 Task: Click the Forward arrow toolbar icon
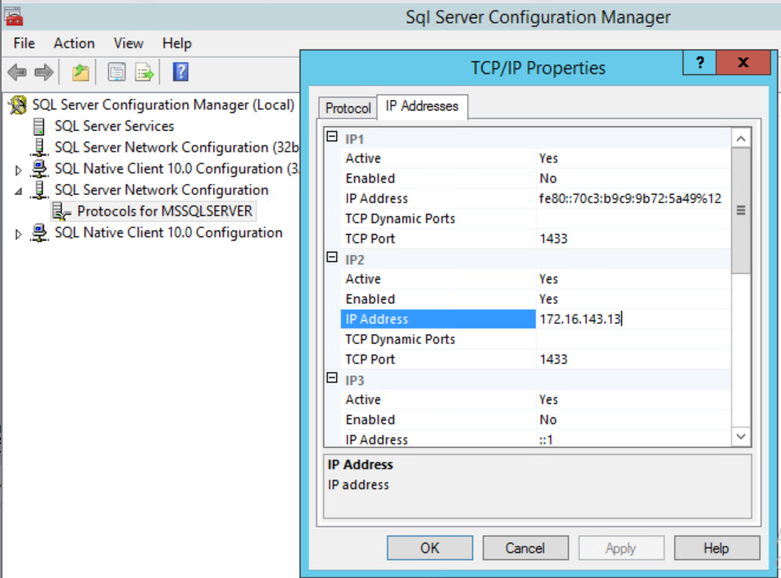[44, 73]
